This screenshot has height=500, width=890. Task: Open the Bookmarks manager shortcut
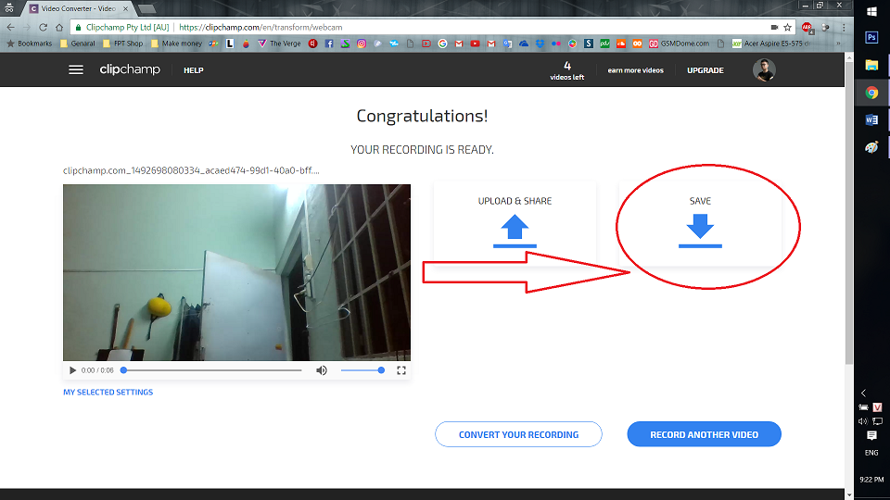point(29,44)
